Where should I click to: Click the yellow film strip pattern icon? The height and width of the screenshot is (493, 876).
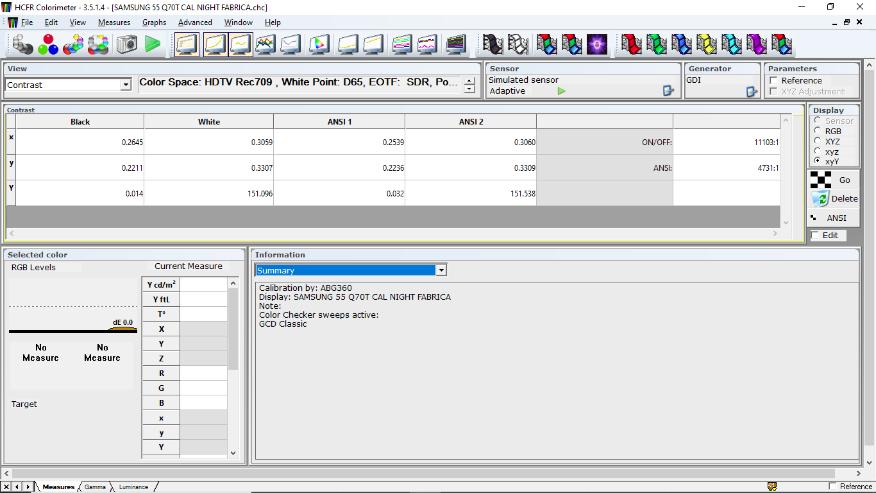pos(707,44)
